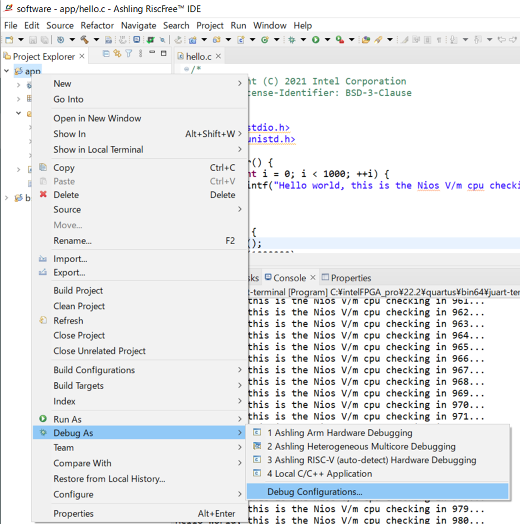Click Build Project in the context menu

78,291
